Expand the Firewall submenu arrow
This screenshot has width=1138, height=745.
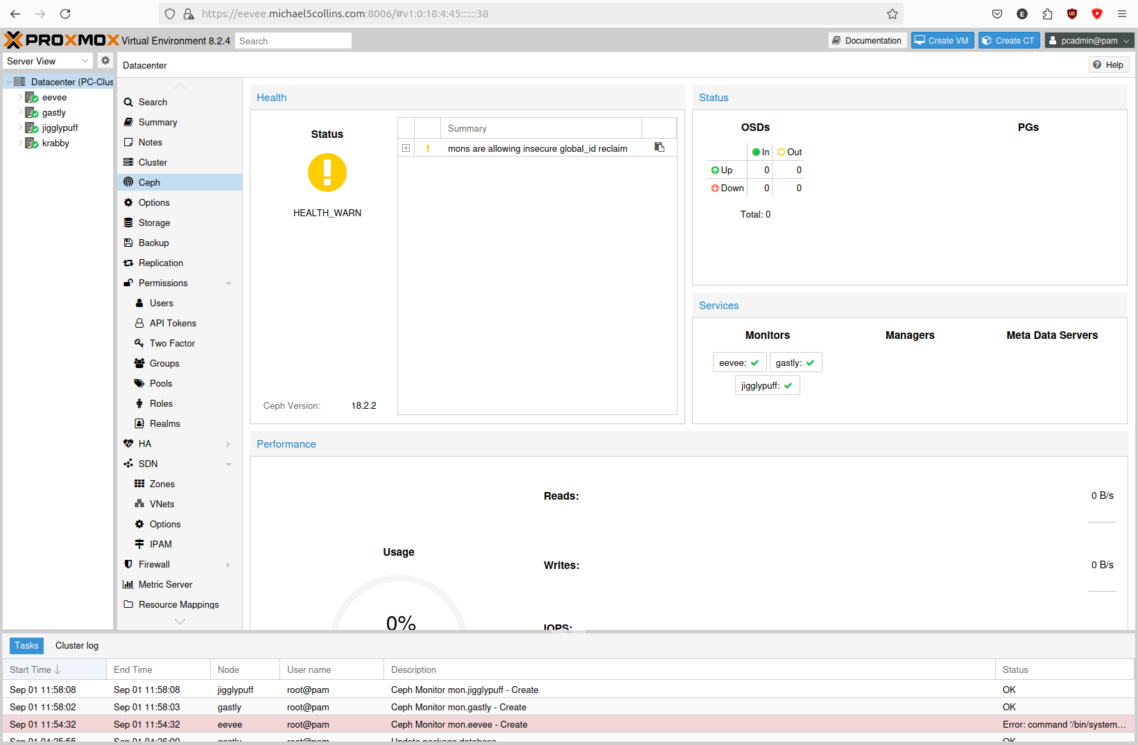229,565
